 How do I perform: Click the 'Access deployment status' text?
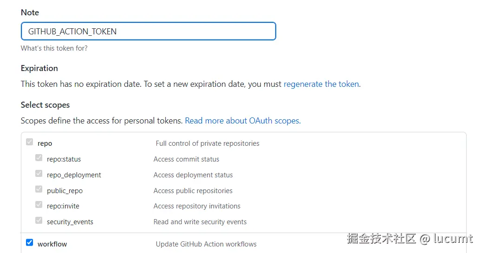[x=193, y=175]
